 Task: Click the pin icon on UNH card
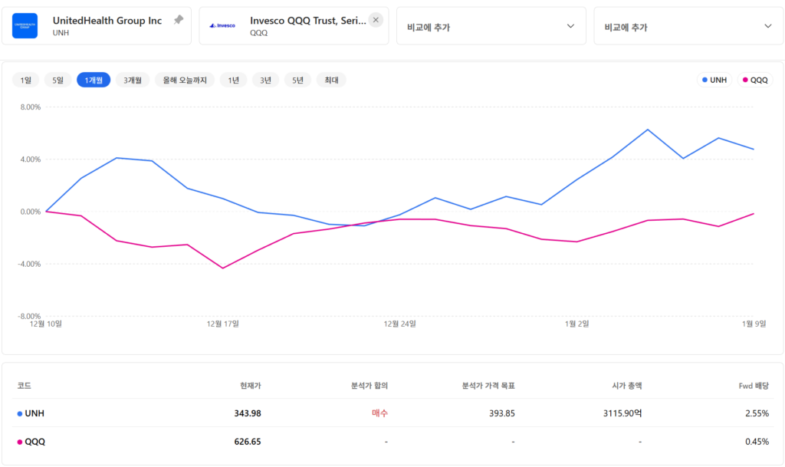(179, 20)
